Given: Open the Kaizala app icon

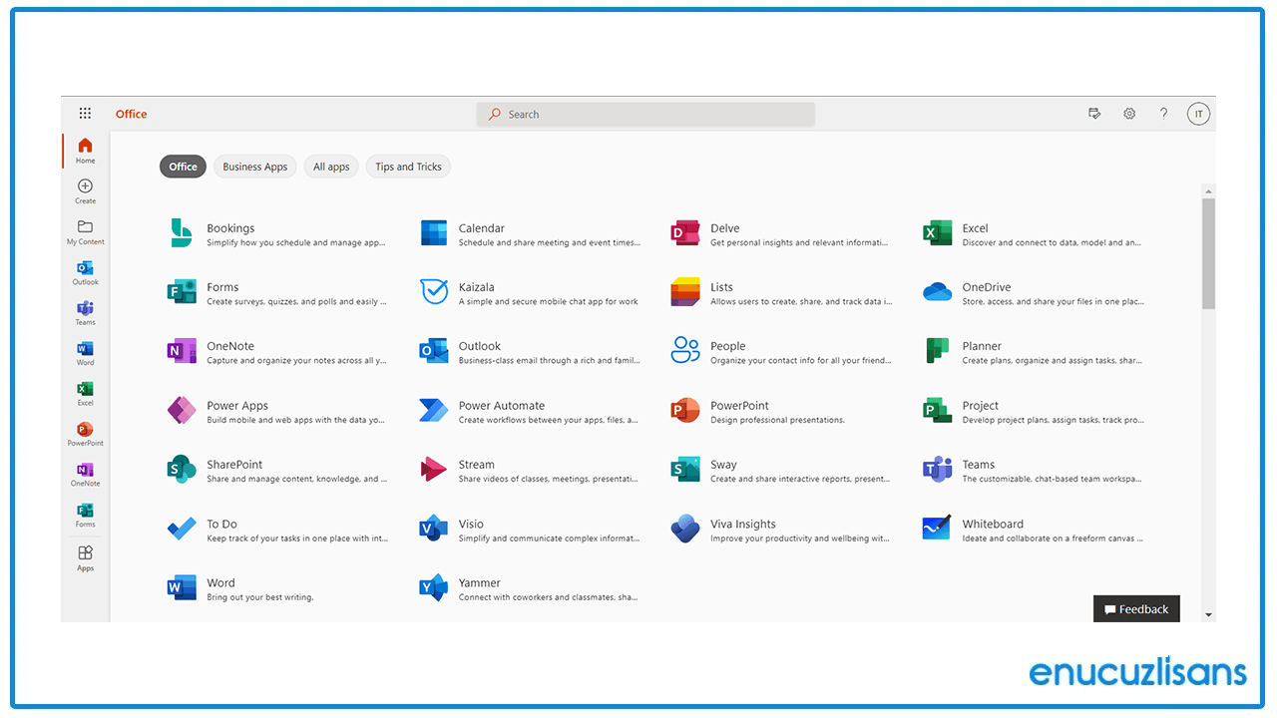Looking at the screenshot, I should coord(434,292).
